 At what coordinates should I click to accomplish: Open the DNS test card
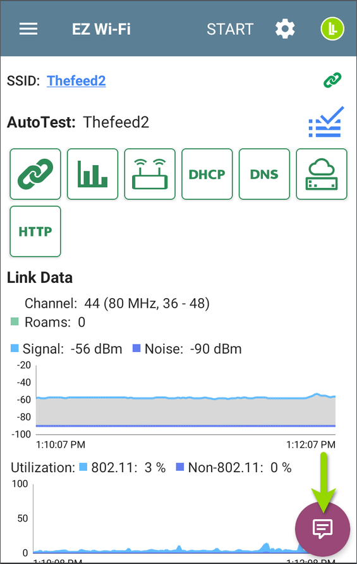point(264,174)
